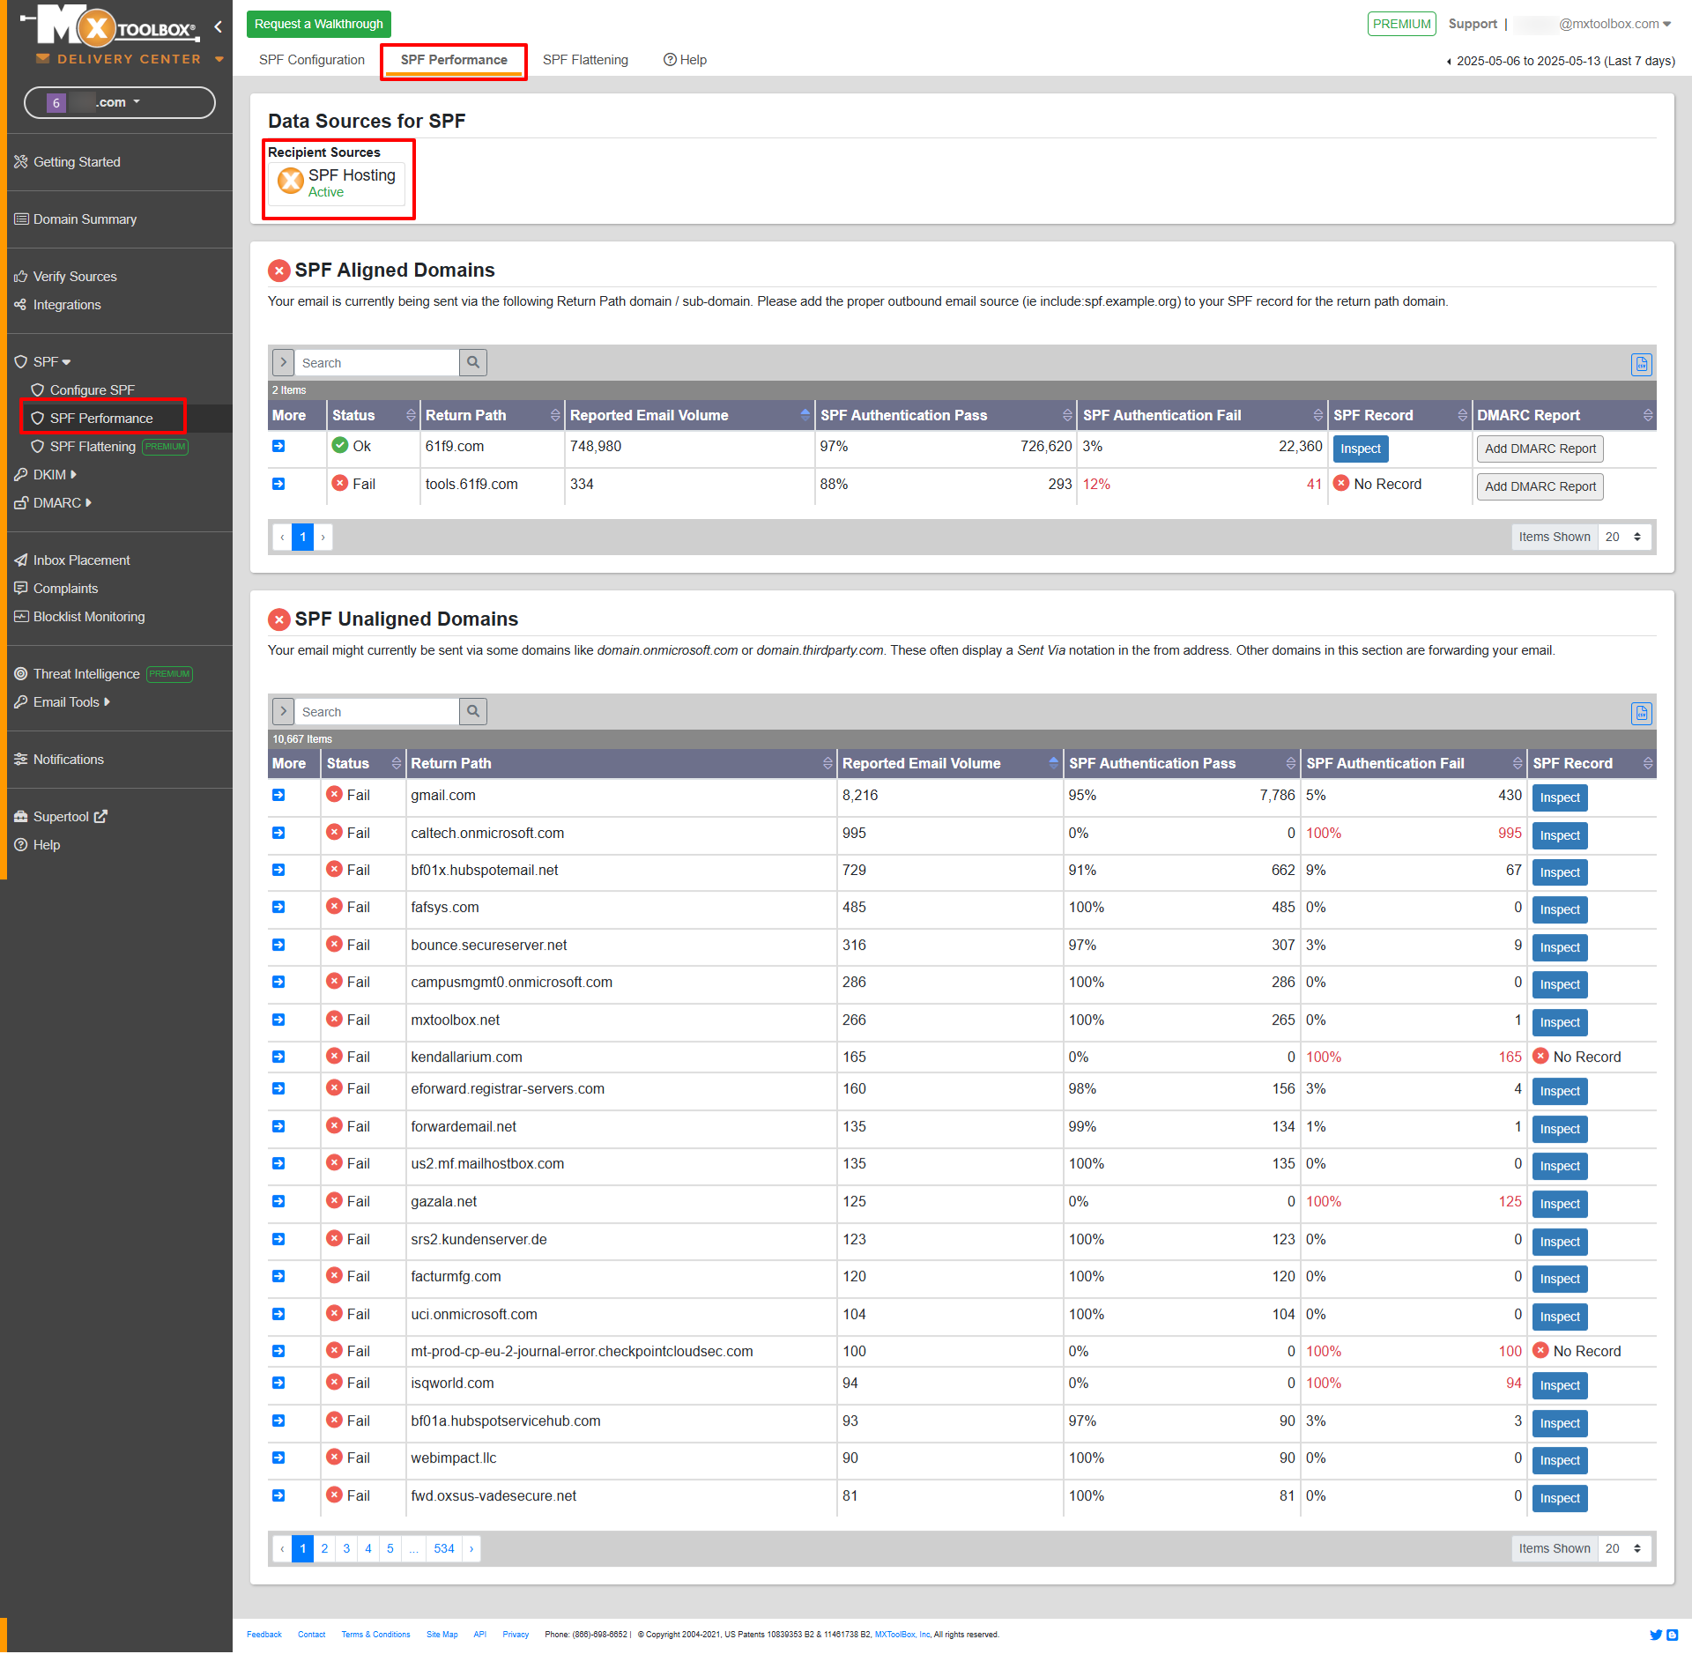Open Threat Intelligence in the sidebar

(86, 673)
